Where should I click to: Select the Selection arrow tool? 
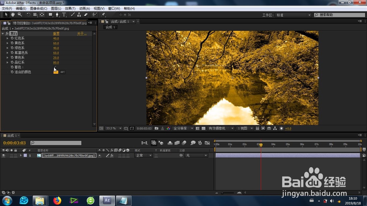pos(6,15)
